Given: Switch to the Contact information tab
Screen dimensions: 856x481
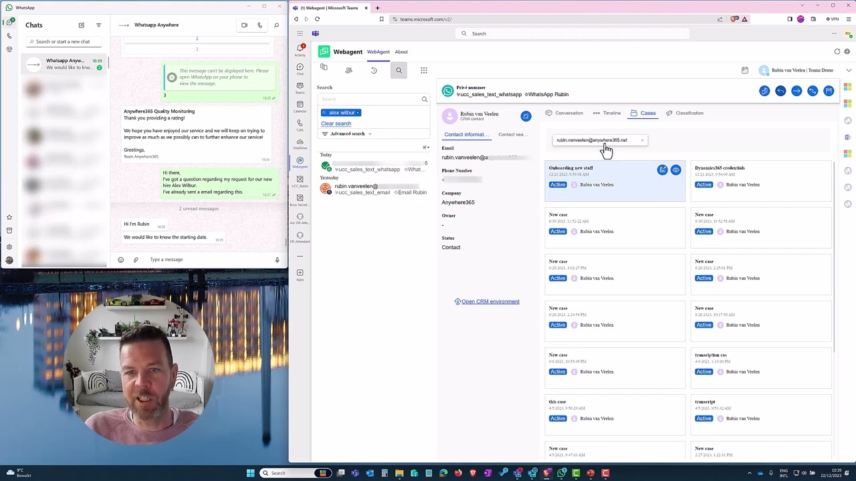Looking at the screenshot, I should tap(466, 134).
